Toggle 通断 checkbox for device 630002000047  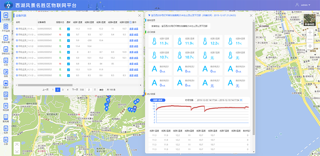point(68,35)
